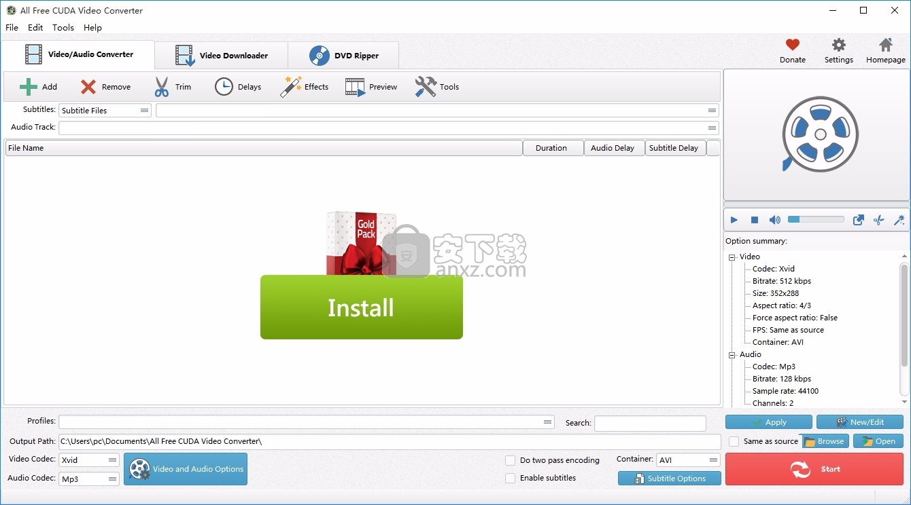Image resolution: width=911 pixels, height=505 pixels.
Task: Open Video Codec Xvid dropdown
Action: pos(89,460)
